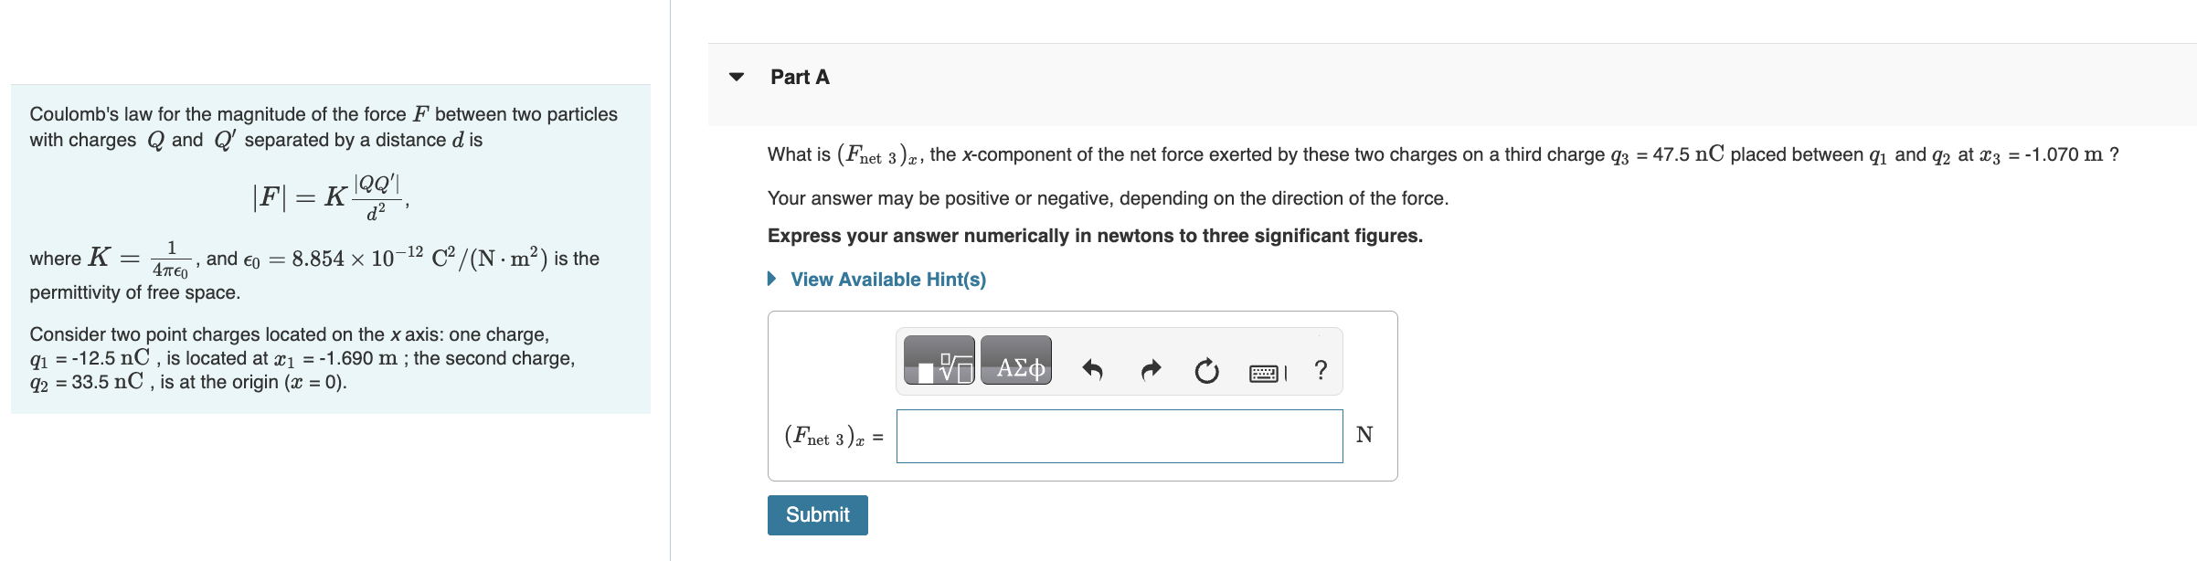The image size is (2197, 561).
Task: Click the undo arrow icon
Action: (x=1092, y=370)
